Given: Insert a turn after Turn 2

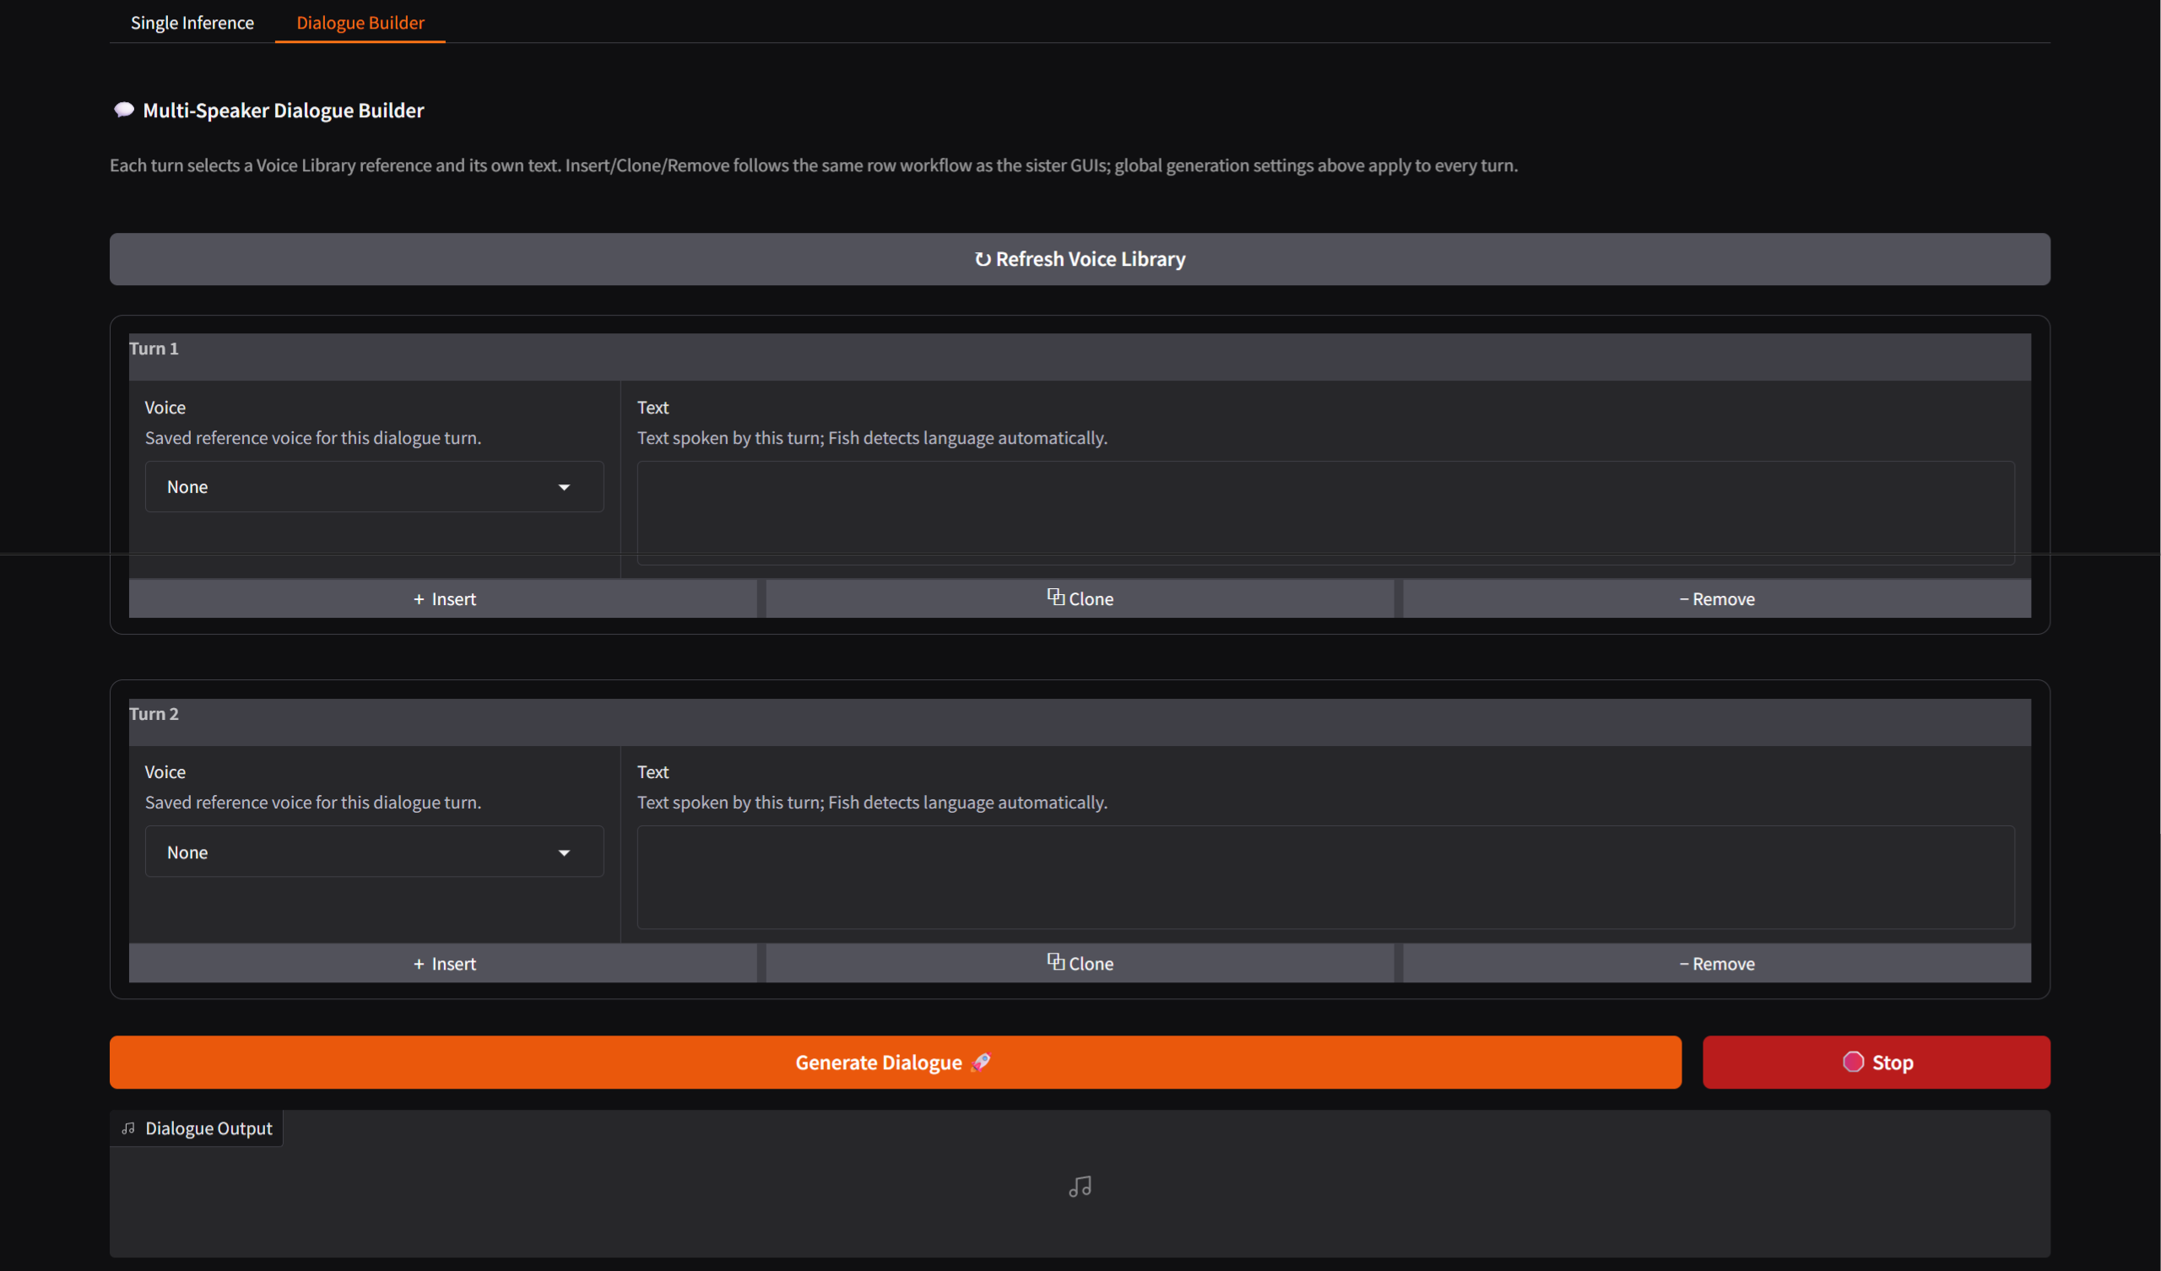Looking at the screenshot, I should click(443, 963).
